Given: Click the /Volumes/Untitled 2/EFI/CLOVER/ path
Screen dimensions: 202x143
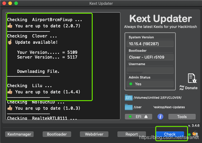Looking at the screenshot, I should [158, 98].
